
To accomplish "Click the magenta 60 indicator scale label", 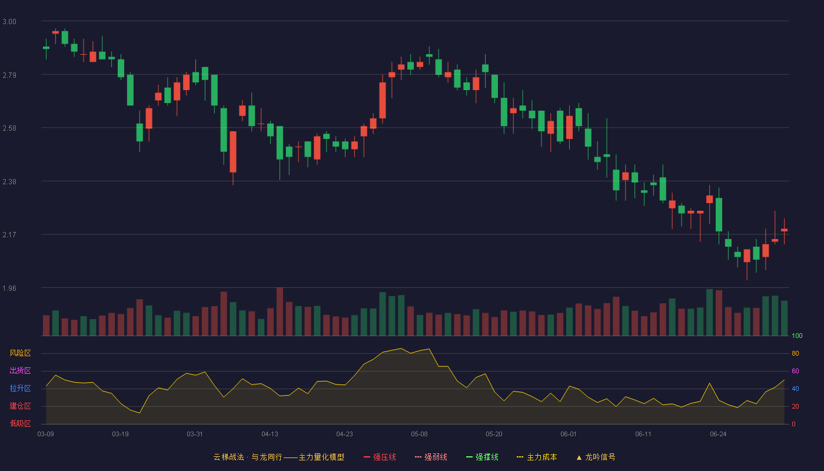I will (x=795, y=372).
